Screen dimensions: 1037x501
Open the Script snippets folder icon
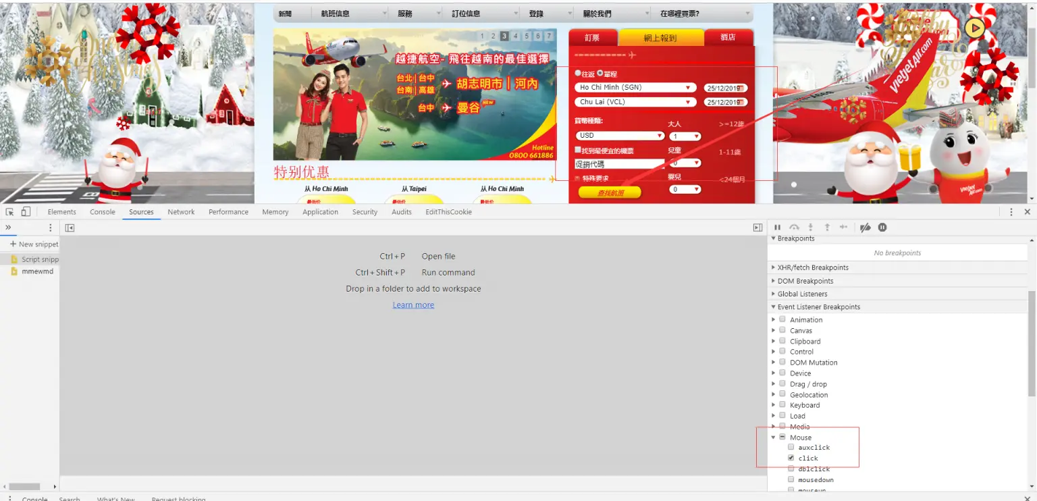click(x=14, y=259)
